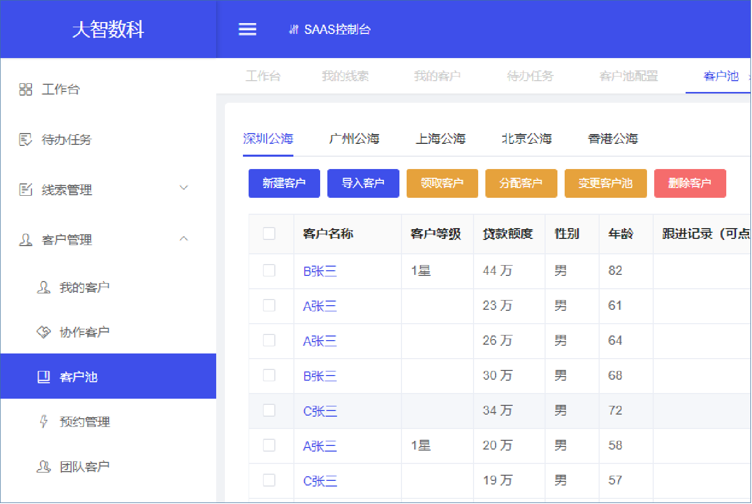Collapse the 客户管理 chevron
The image size is (752, 504).
click(184, 239)
